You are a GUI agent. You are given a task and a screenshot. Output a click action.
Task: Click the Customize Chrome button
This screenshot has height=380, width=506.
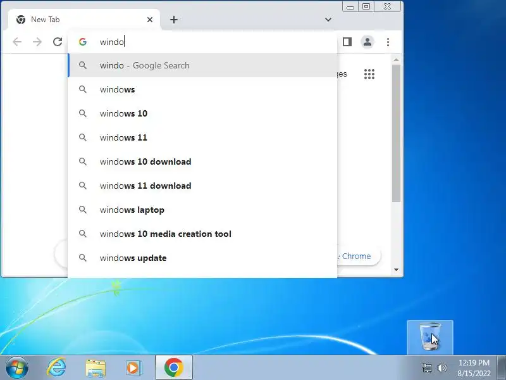358,256
